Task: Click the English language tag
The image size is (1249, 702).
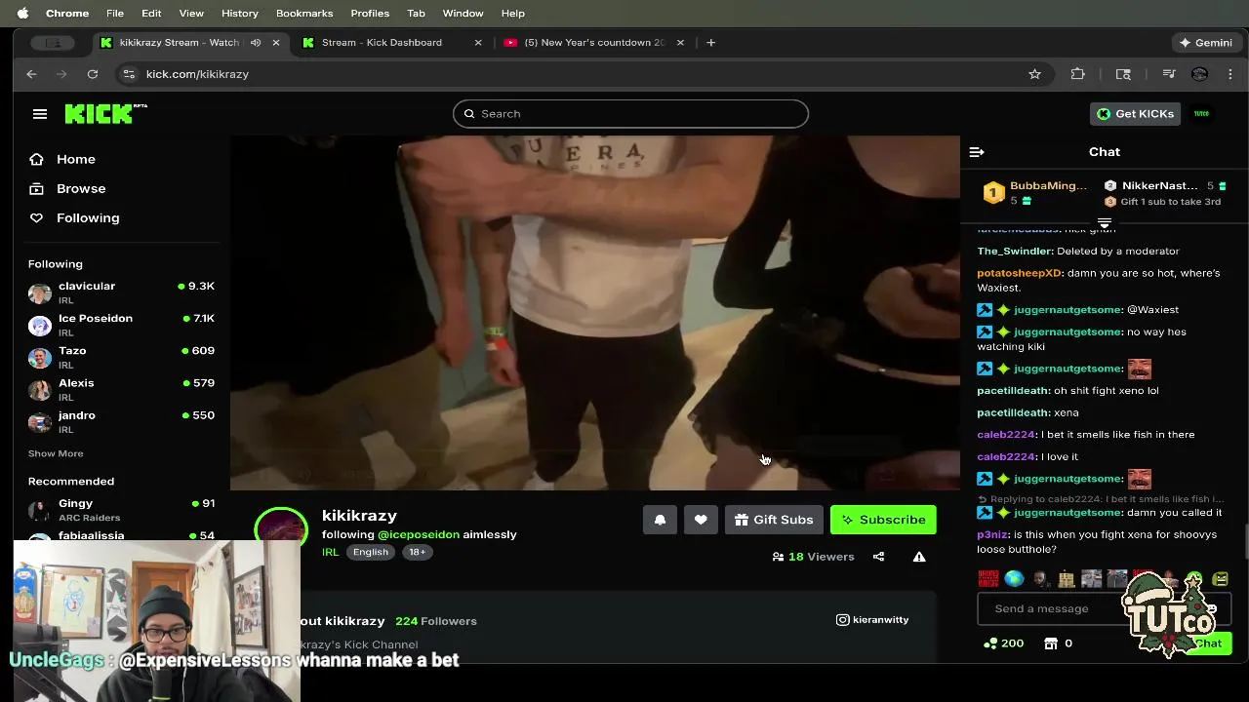Action: pos(371,552)
